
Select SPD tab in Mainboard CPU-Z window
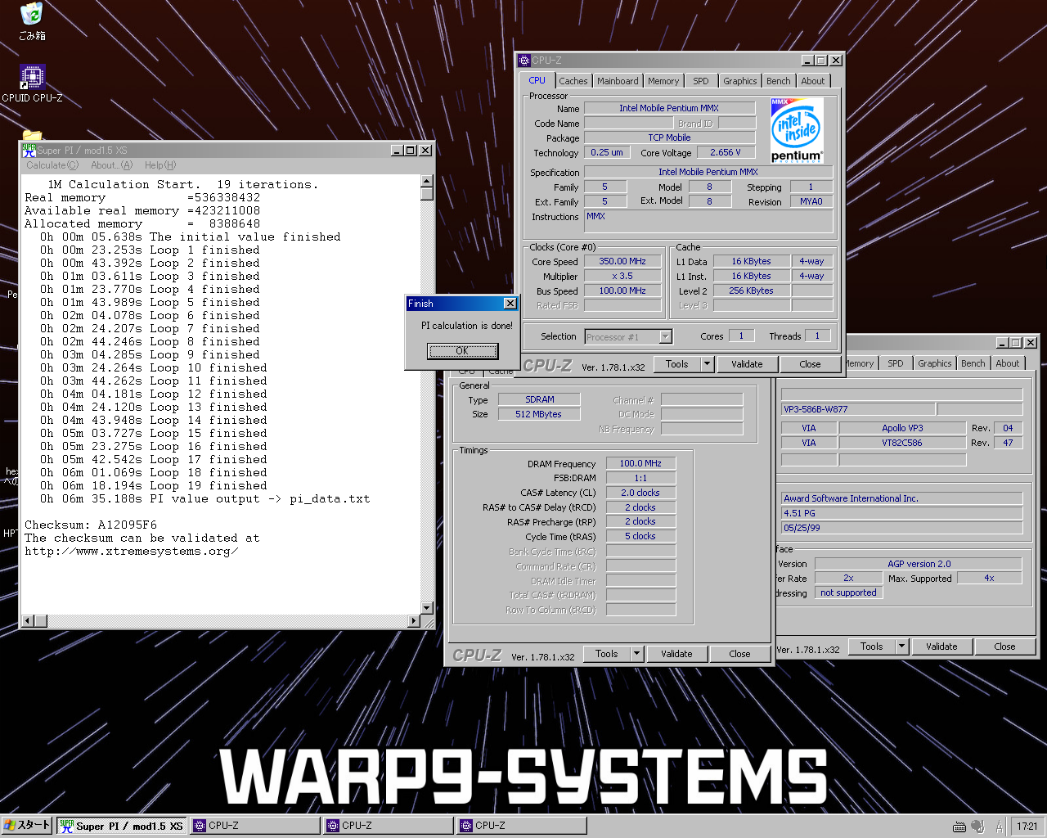(896, 363)
